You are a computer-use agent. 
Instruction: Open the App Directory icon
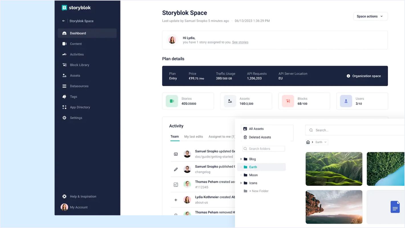coord(64,107)
